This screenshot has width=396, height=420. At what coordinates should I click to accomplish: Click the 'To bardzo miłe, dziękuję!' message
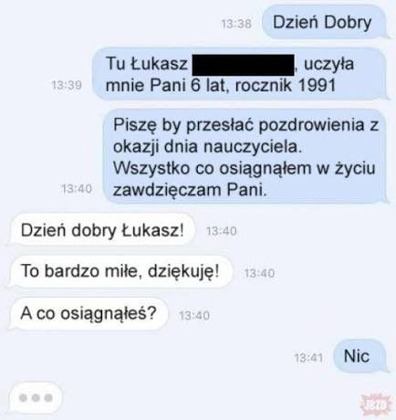click(x=120, y=271)
